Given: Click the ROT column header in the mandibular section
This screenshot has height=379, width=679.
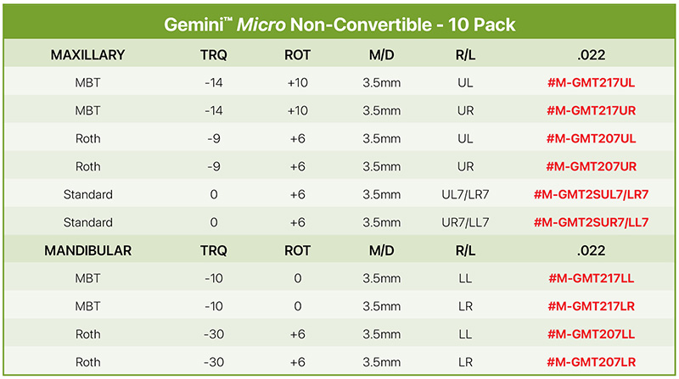Looking at the screenshot, I should pos(298,250).
